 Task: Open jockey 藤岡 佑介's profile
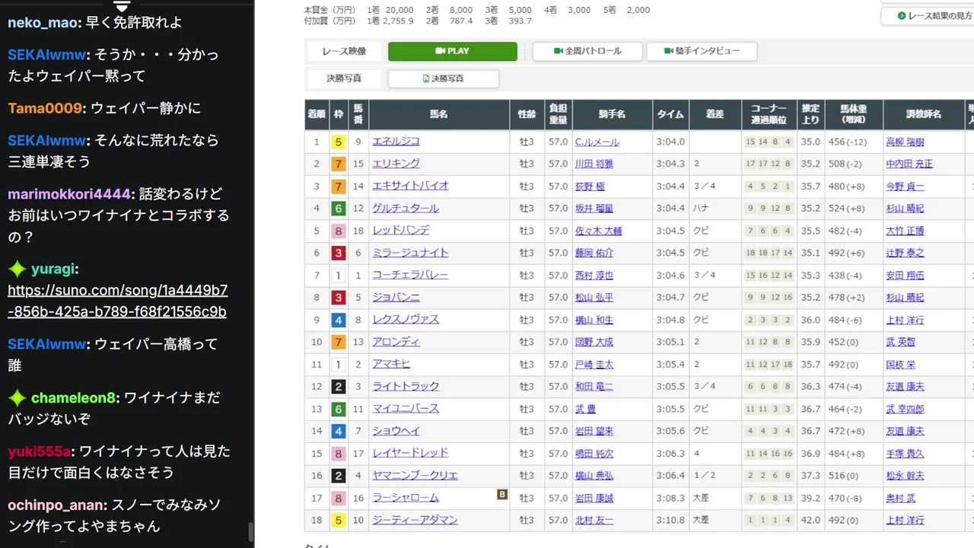pyautogui.click(x=594, y=253)
